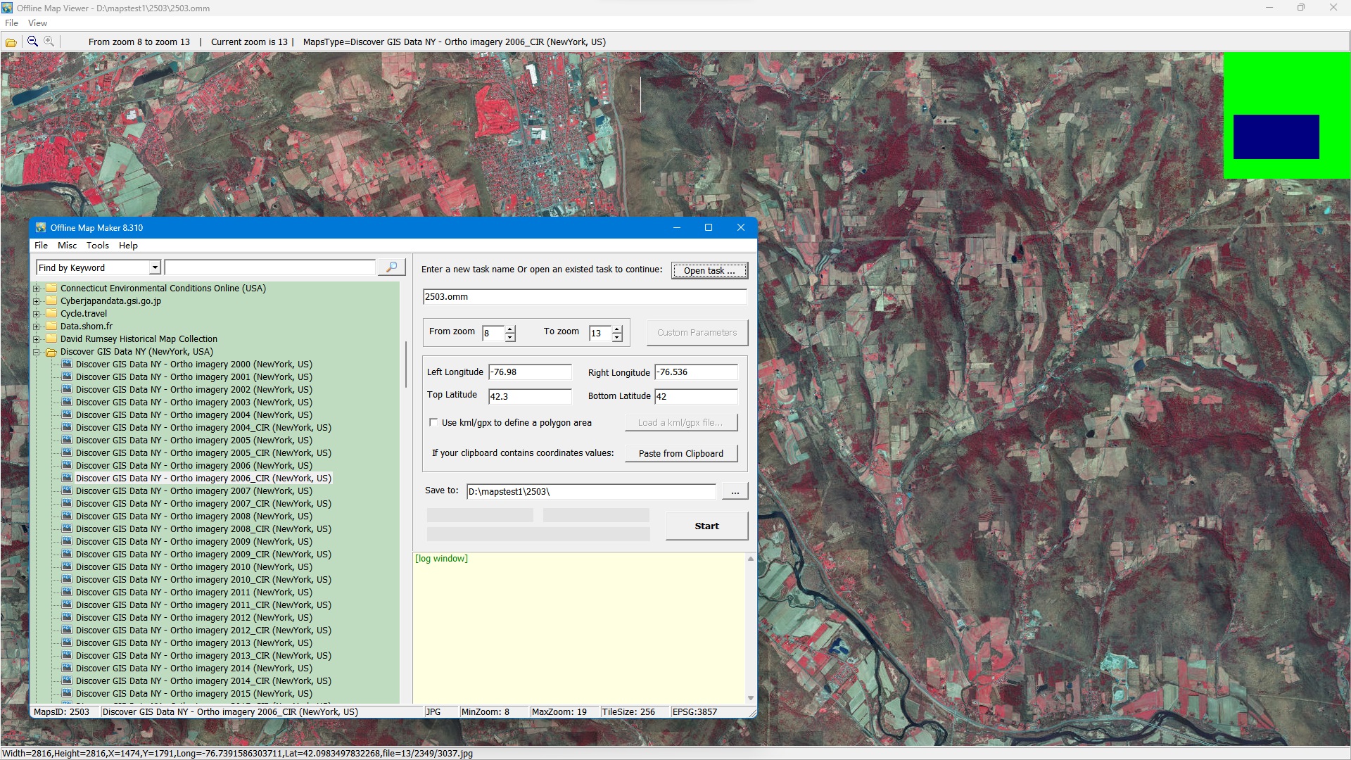
Task: Click the Save to path field
Action: coord(591,491)
